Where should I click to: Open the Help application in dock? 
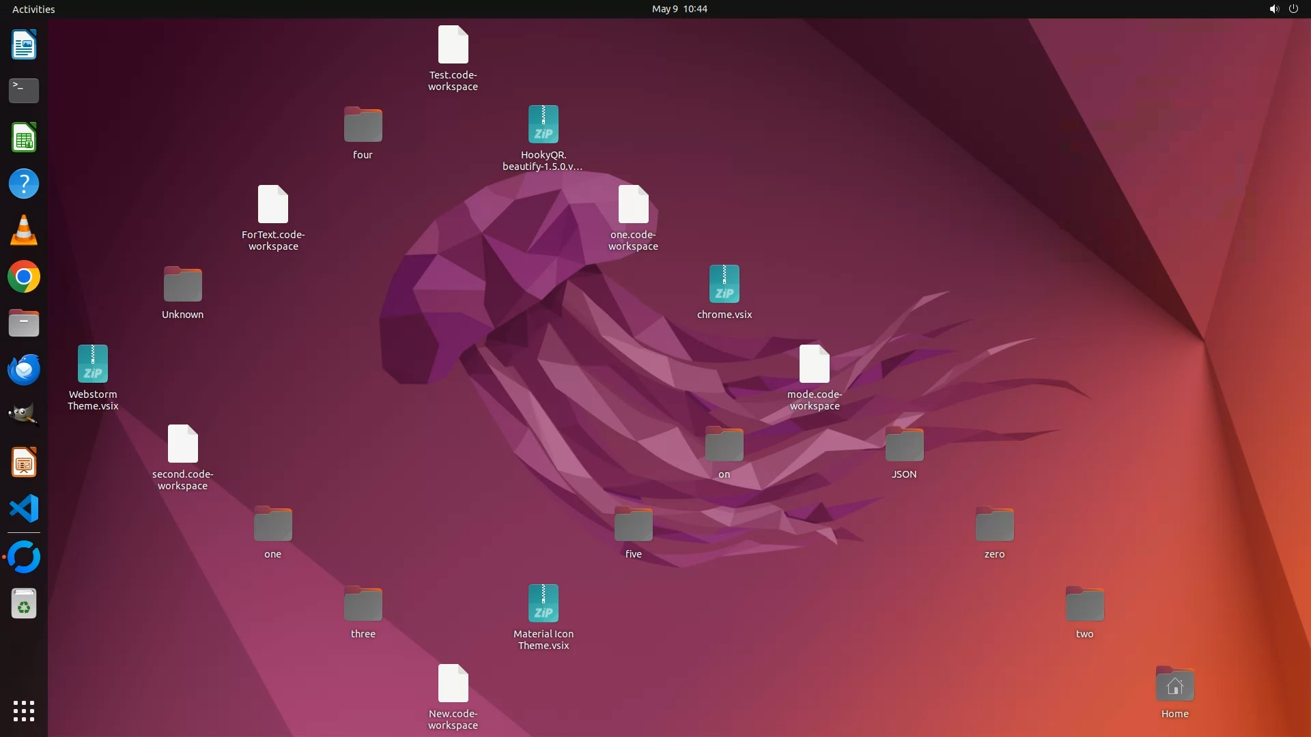coord(24,184)
